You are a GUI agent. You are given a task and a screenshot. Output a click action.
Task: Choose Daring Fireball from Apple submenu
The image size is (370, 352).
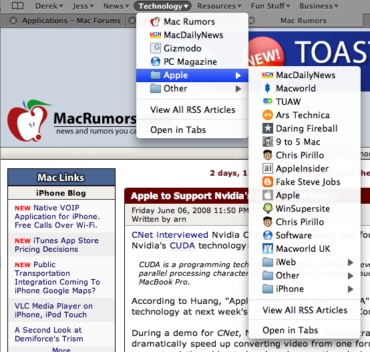[305, 128]
